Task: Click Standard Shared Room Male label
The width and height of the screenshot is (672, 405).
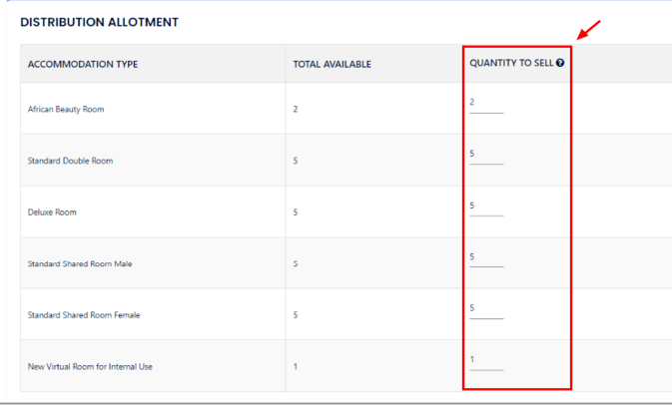Action: 80,263
